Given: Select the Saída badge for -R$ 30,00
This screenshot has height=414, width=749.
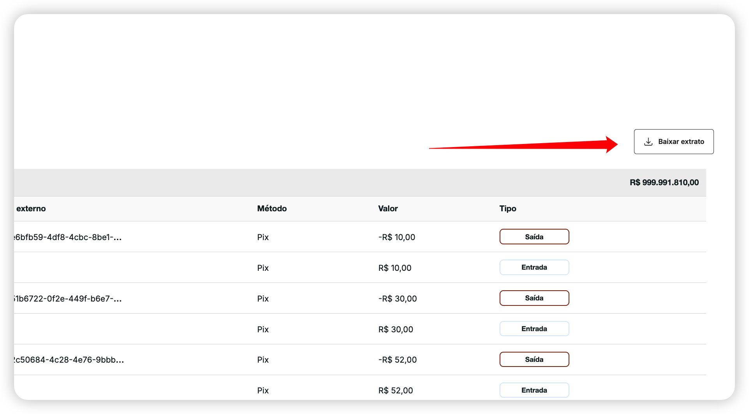Looking at the screenshot, I should (x=534, y=298).
